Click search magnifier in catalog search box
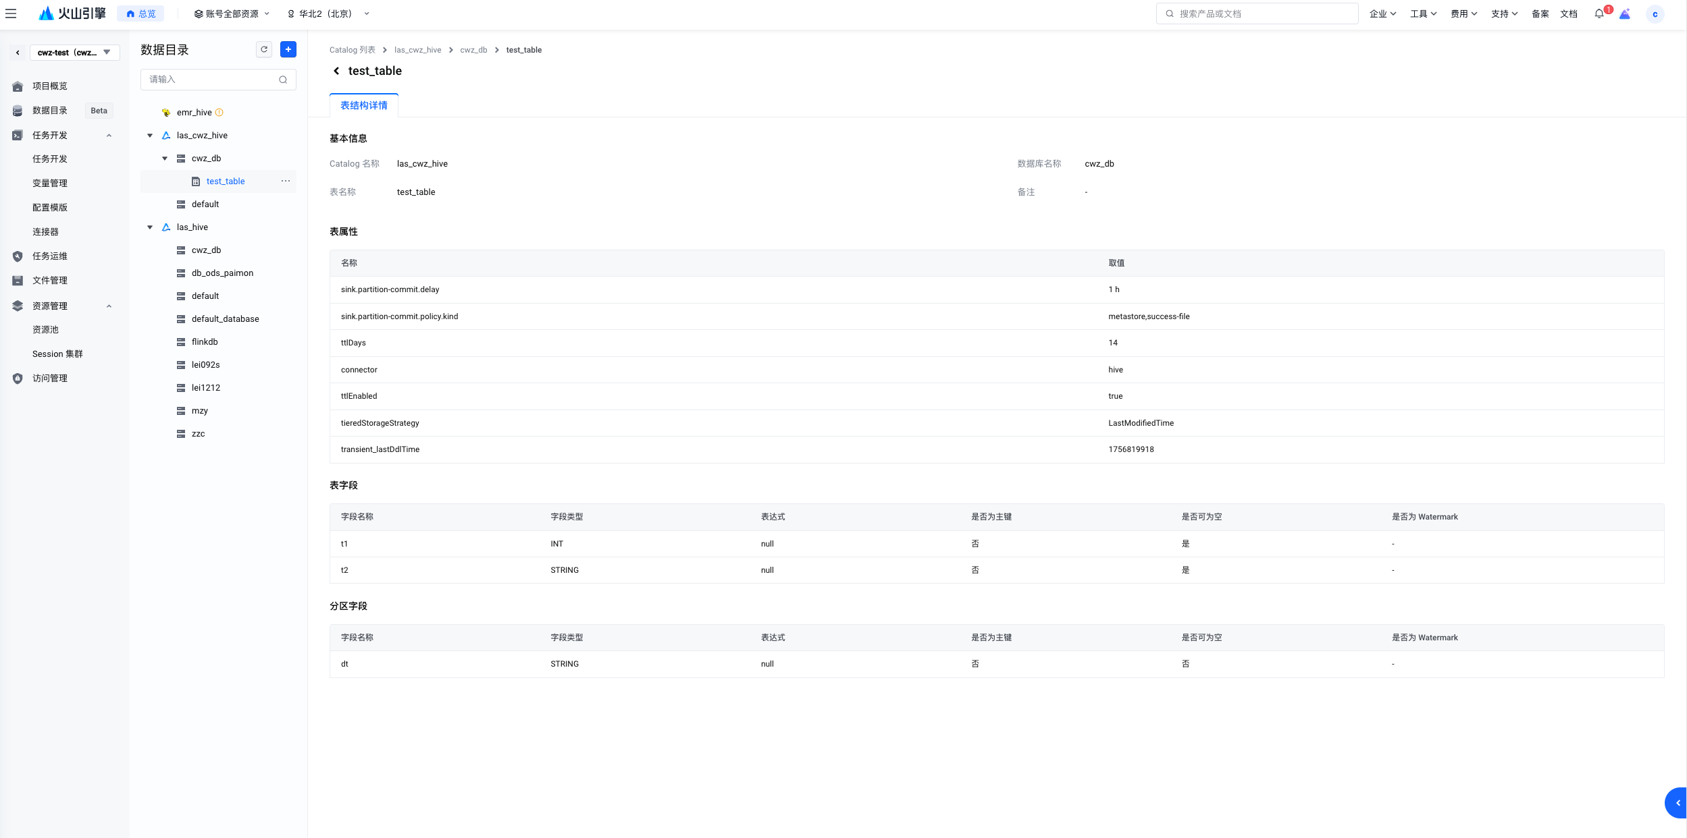The height and width of the screenshot is (838, 1687). pos(283,80)
